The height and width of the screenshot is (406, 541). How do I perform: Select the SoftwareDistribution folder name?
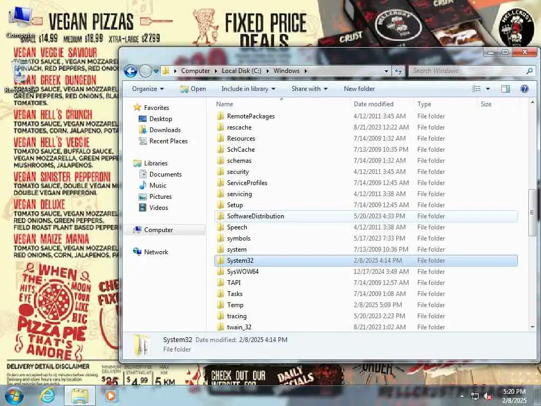(256, 216)
